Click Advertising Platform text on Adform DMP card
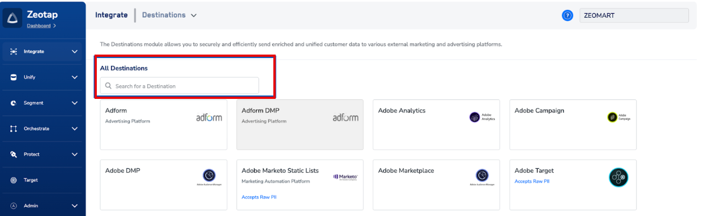Screen dimensions: 705x216 (x=264, y=121)
